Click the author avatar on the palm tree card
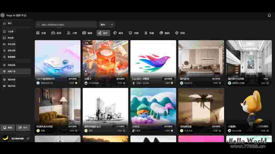The height and width of the screenshot is (154, 275). pyautogui.click(x=182, y=131)
